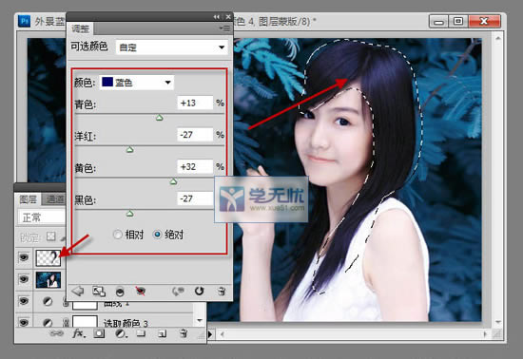Click horizontal scrollbar right arrow
Viewport: 523px width, 359px height.
(485, 334)
